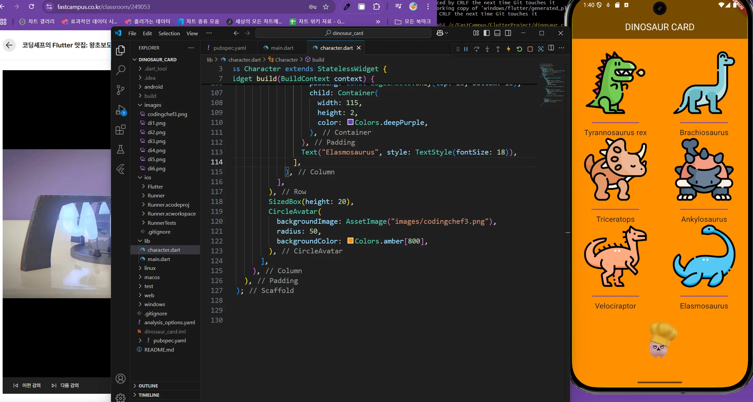Click the Colors.amber color swatch
This screenshot has height=402, width=753.
350,241
